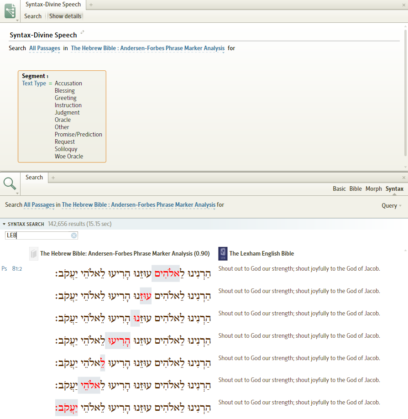Switch to the Syntax-Divine Speech tab
The height and width of the screenshot is (419, 408).
pyautogui.click(x=53, y=5)
